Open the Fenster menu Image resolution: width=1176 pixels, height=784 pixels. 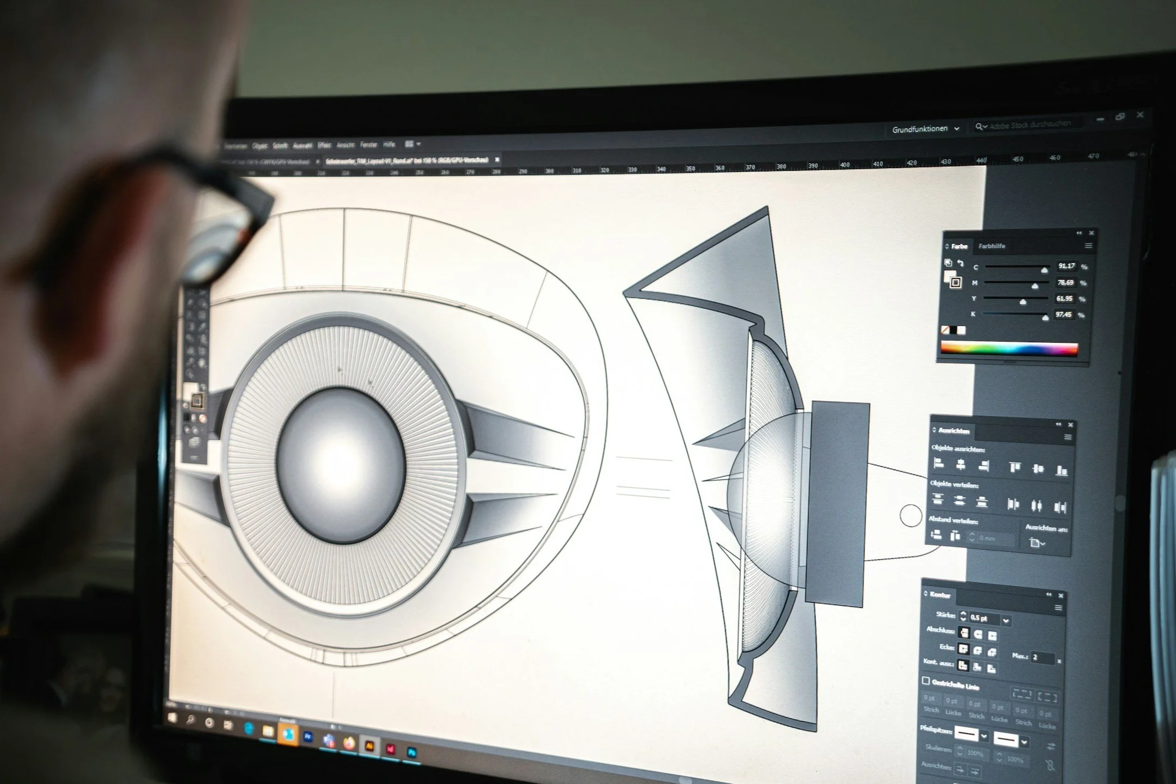368,145
